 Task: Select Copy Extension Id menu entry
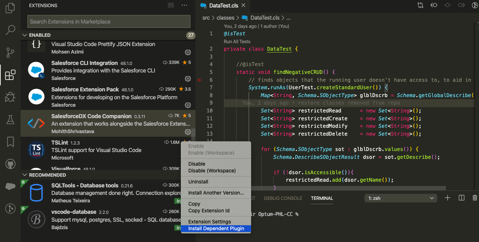209,211
